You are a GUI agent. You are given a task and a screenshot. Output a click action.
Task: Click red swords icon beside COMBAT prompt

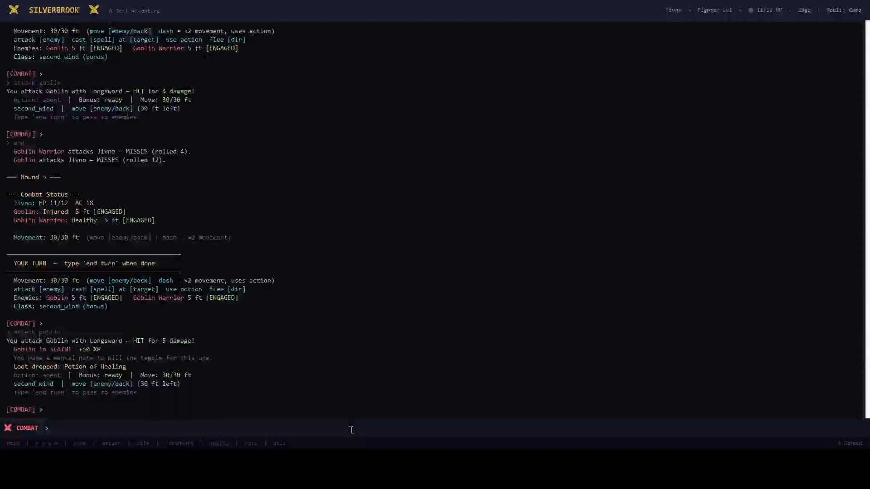point(8,428)
